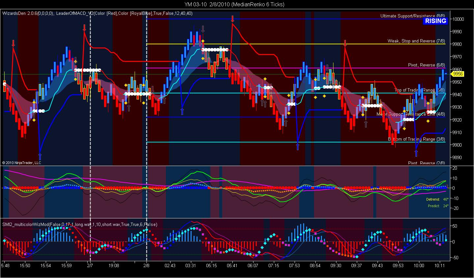Viewport: 474px width, 278px height.
Task: Click the 9920 price axis label
Action: [x=458, y=120]
